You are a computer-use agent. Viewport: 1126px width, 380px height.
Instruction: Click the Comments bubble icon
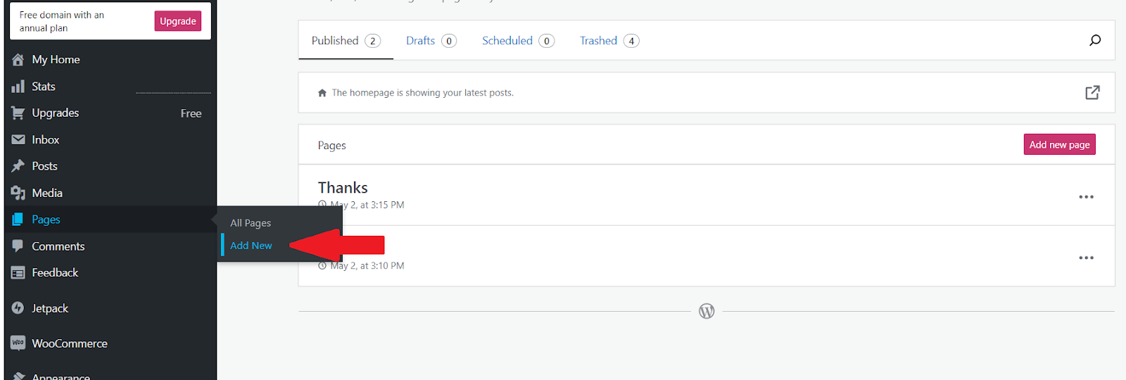click(x=18, y=246)
